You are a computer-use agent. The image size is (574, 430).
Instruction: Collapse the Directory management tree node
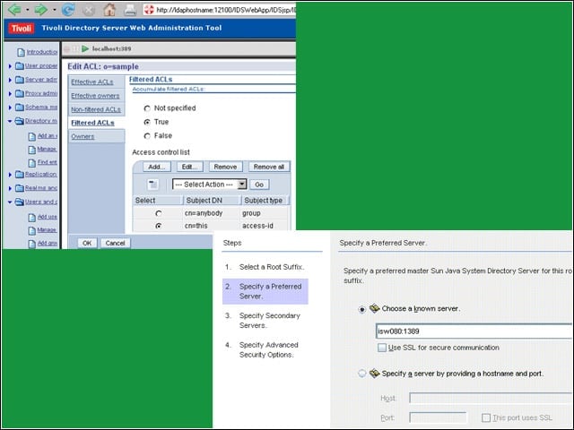point(10,121)
